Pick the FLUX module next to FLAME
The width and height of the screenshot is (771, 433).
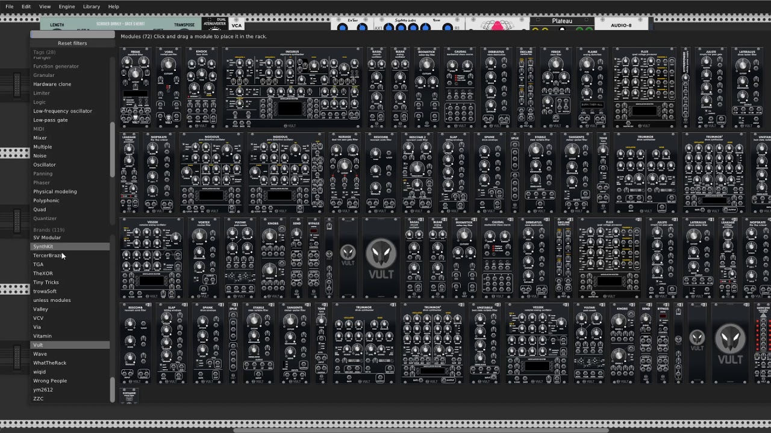[645, 88]
